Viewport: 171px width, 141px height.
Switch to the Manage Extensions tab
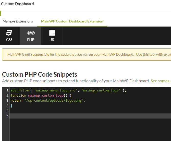18,21
